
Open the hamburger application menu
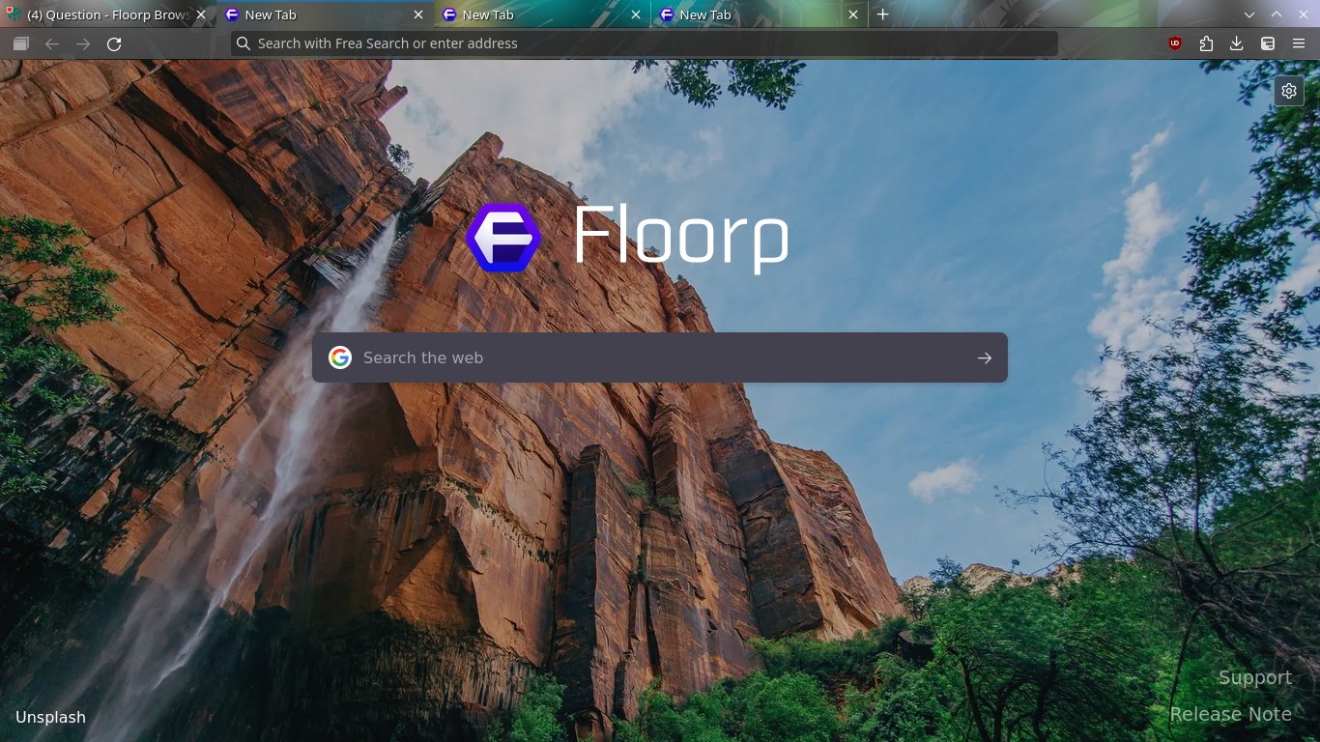[1299, 43]
